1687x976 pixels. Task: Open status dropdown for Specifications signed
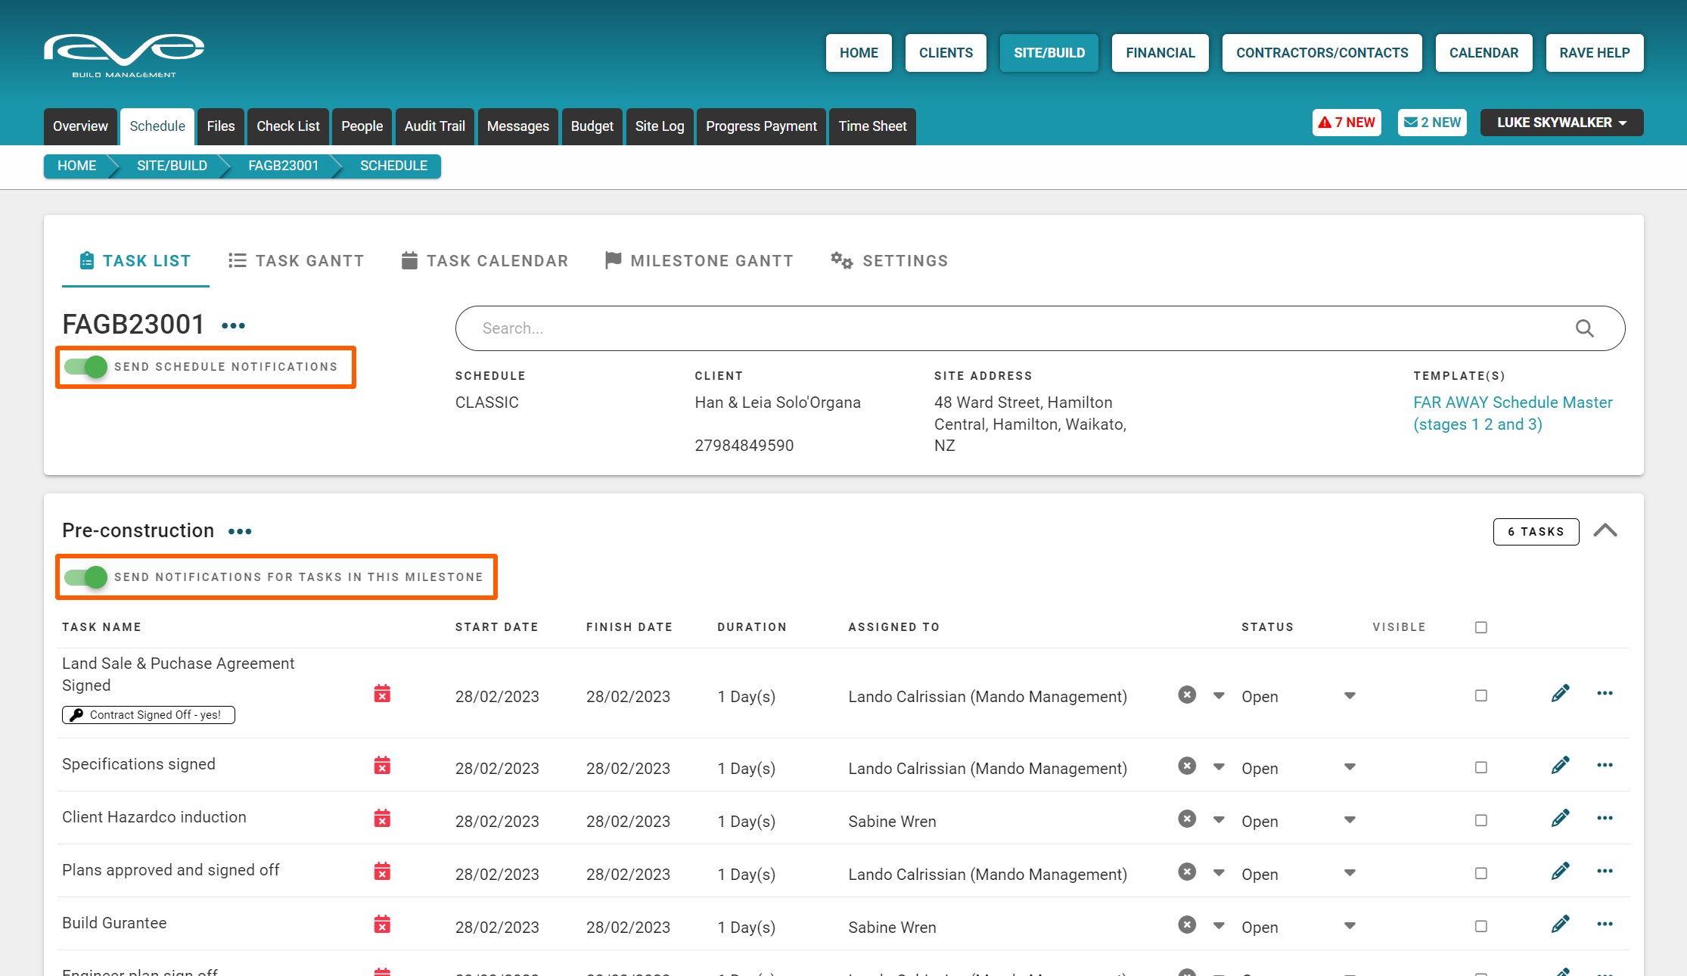[1350, 767]
